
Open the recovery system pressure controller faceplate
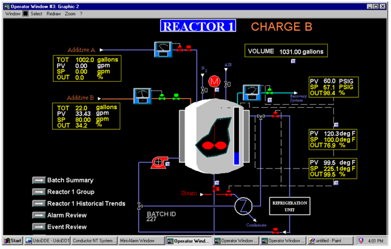coord(252,93)
